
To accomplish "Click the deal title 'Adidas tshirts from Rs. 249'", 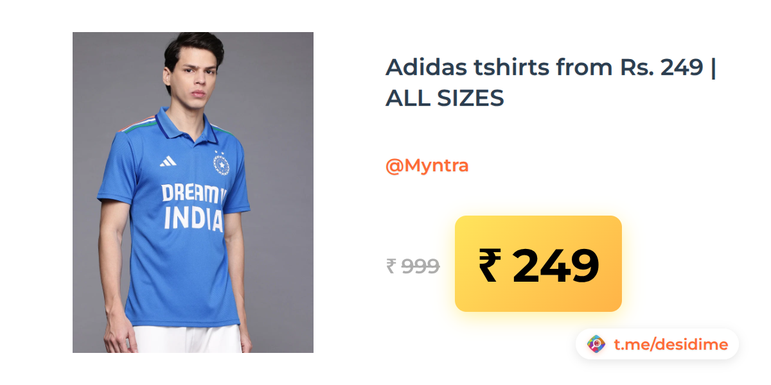I will click(x=545, y=67).
